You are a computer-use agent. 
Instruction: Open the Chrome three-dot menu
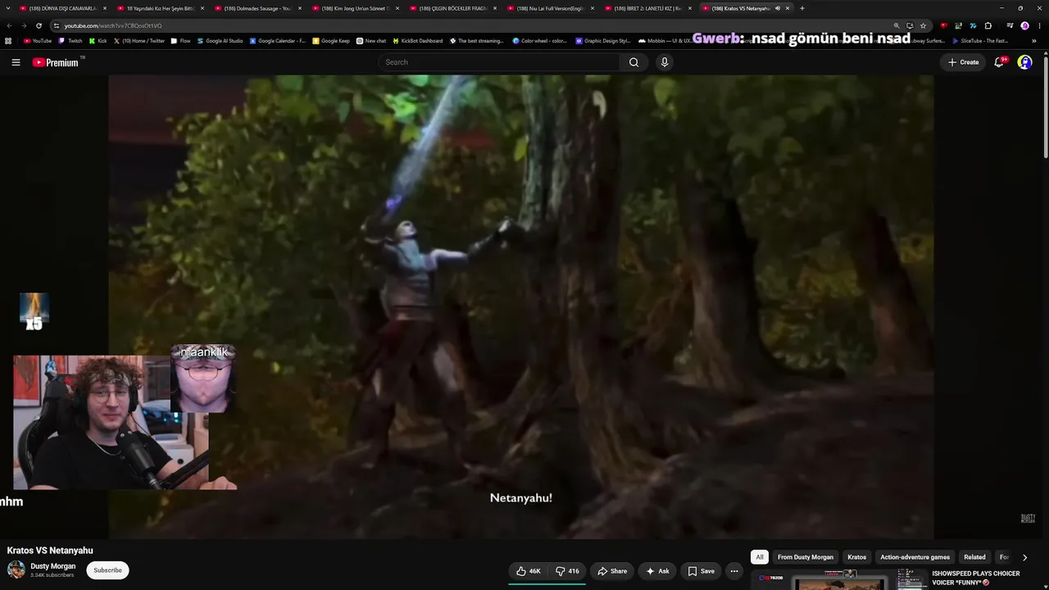click(x=1038, y=25)
